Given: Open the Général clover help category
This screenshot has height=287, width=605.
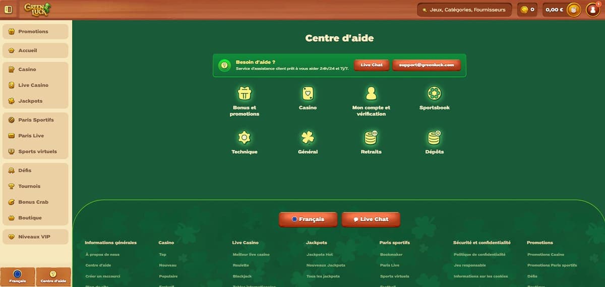Looking at the screenshot, I should pyautogui.click(x=308, y=142).
